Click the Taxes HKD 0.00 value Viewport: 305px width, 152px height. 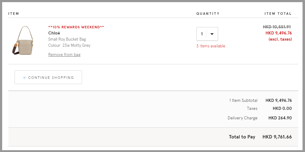pyautogui.click(x=282, y=109)
